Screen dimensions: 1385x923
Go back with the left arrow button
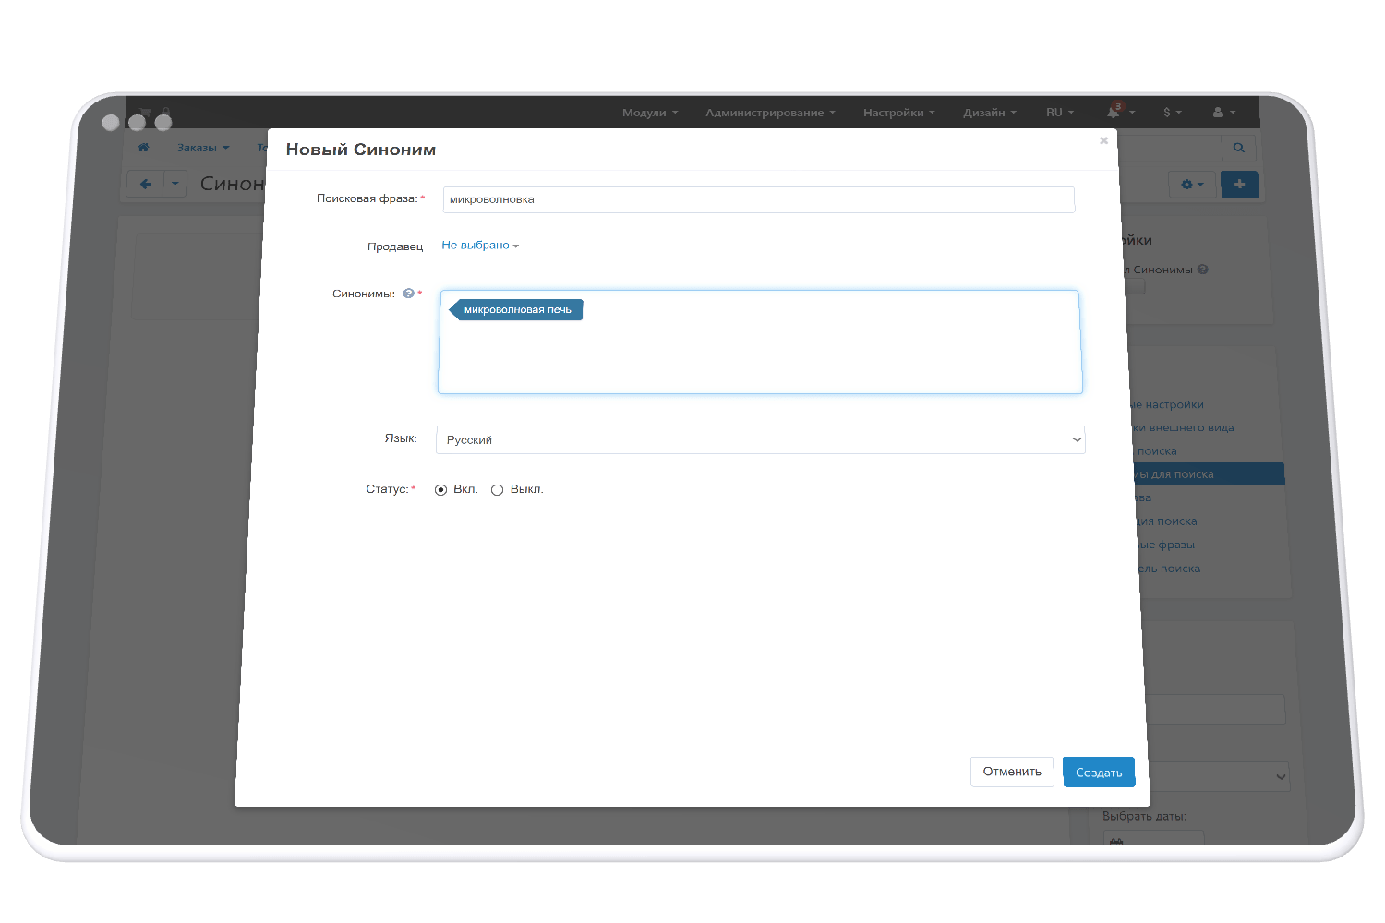click(146, 184)
